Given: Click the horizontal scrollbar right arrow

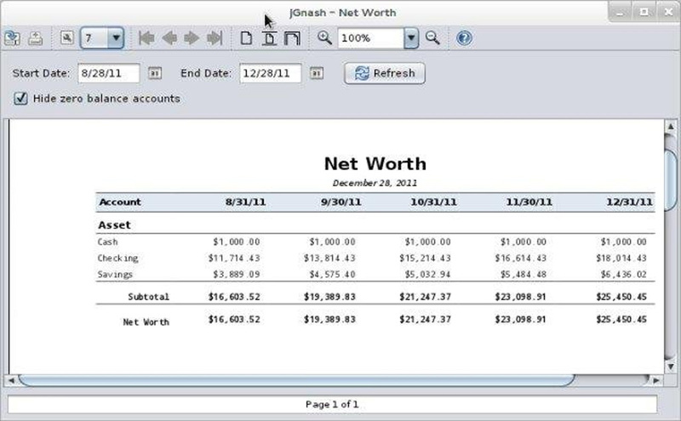Looking at the screenshot, I should click(x=655, y=381).
